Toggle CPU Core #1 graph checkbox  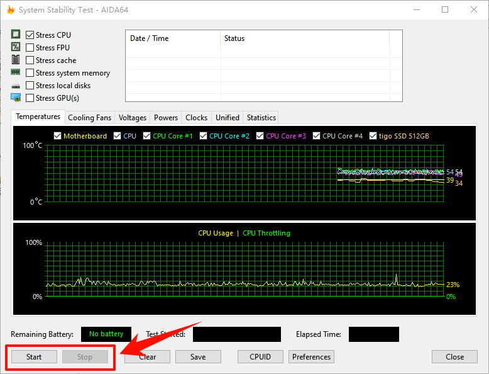pyautogui.click(x=146, y=136)
